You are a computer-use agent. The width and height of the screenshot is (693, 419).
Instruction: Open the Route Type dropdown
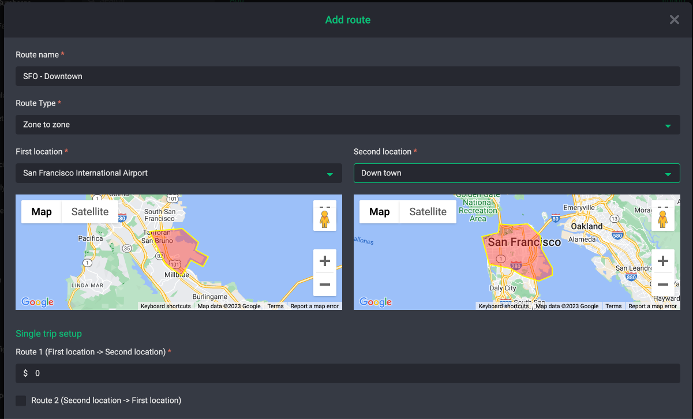(x=348, y=125)
